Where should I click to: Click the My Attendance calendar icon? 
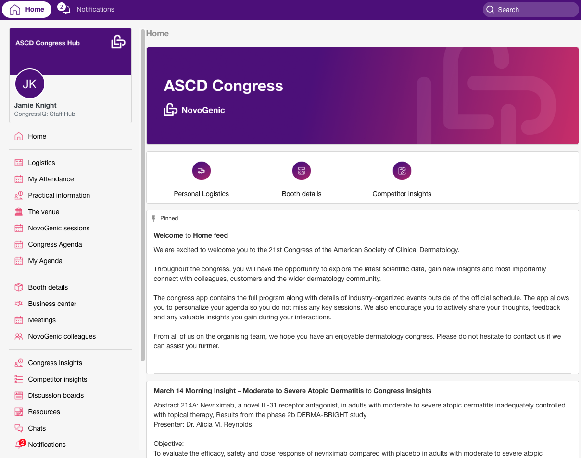[19, 179]
